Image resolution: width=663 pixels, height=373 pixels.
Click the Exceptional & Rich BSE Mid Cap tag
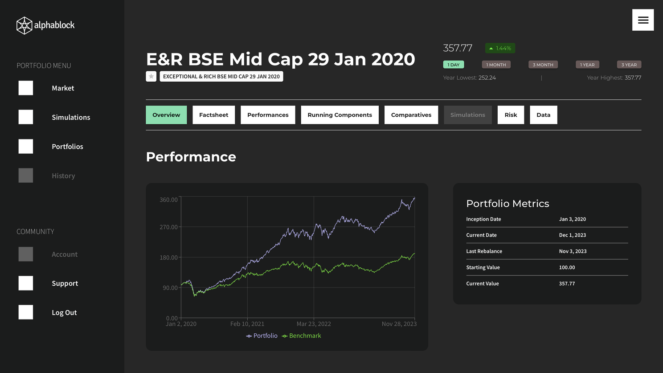click(221, 77)
